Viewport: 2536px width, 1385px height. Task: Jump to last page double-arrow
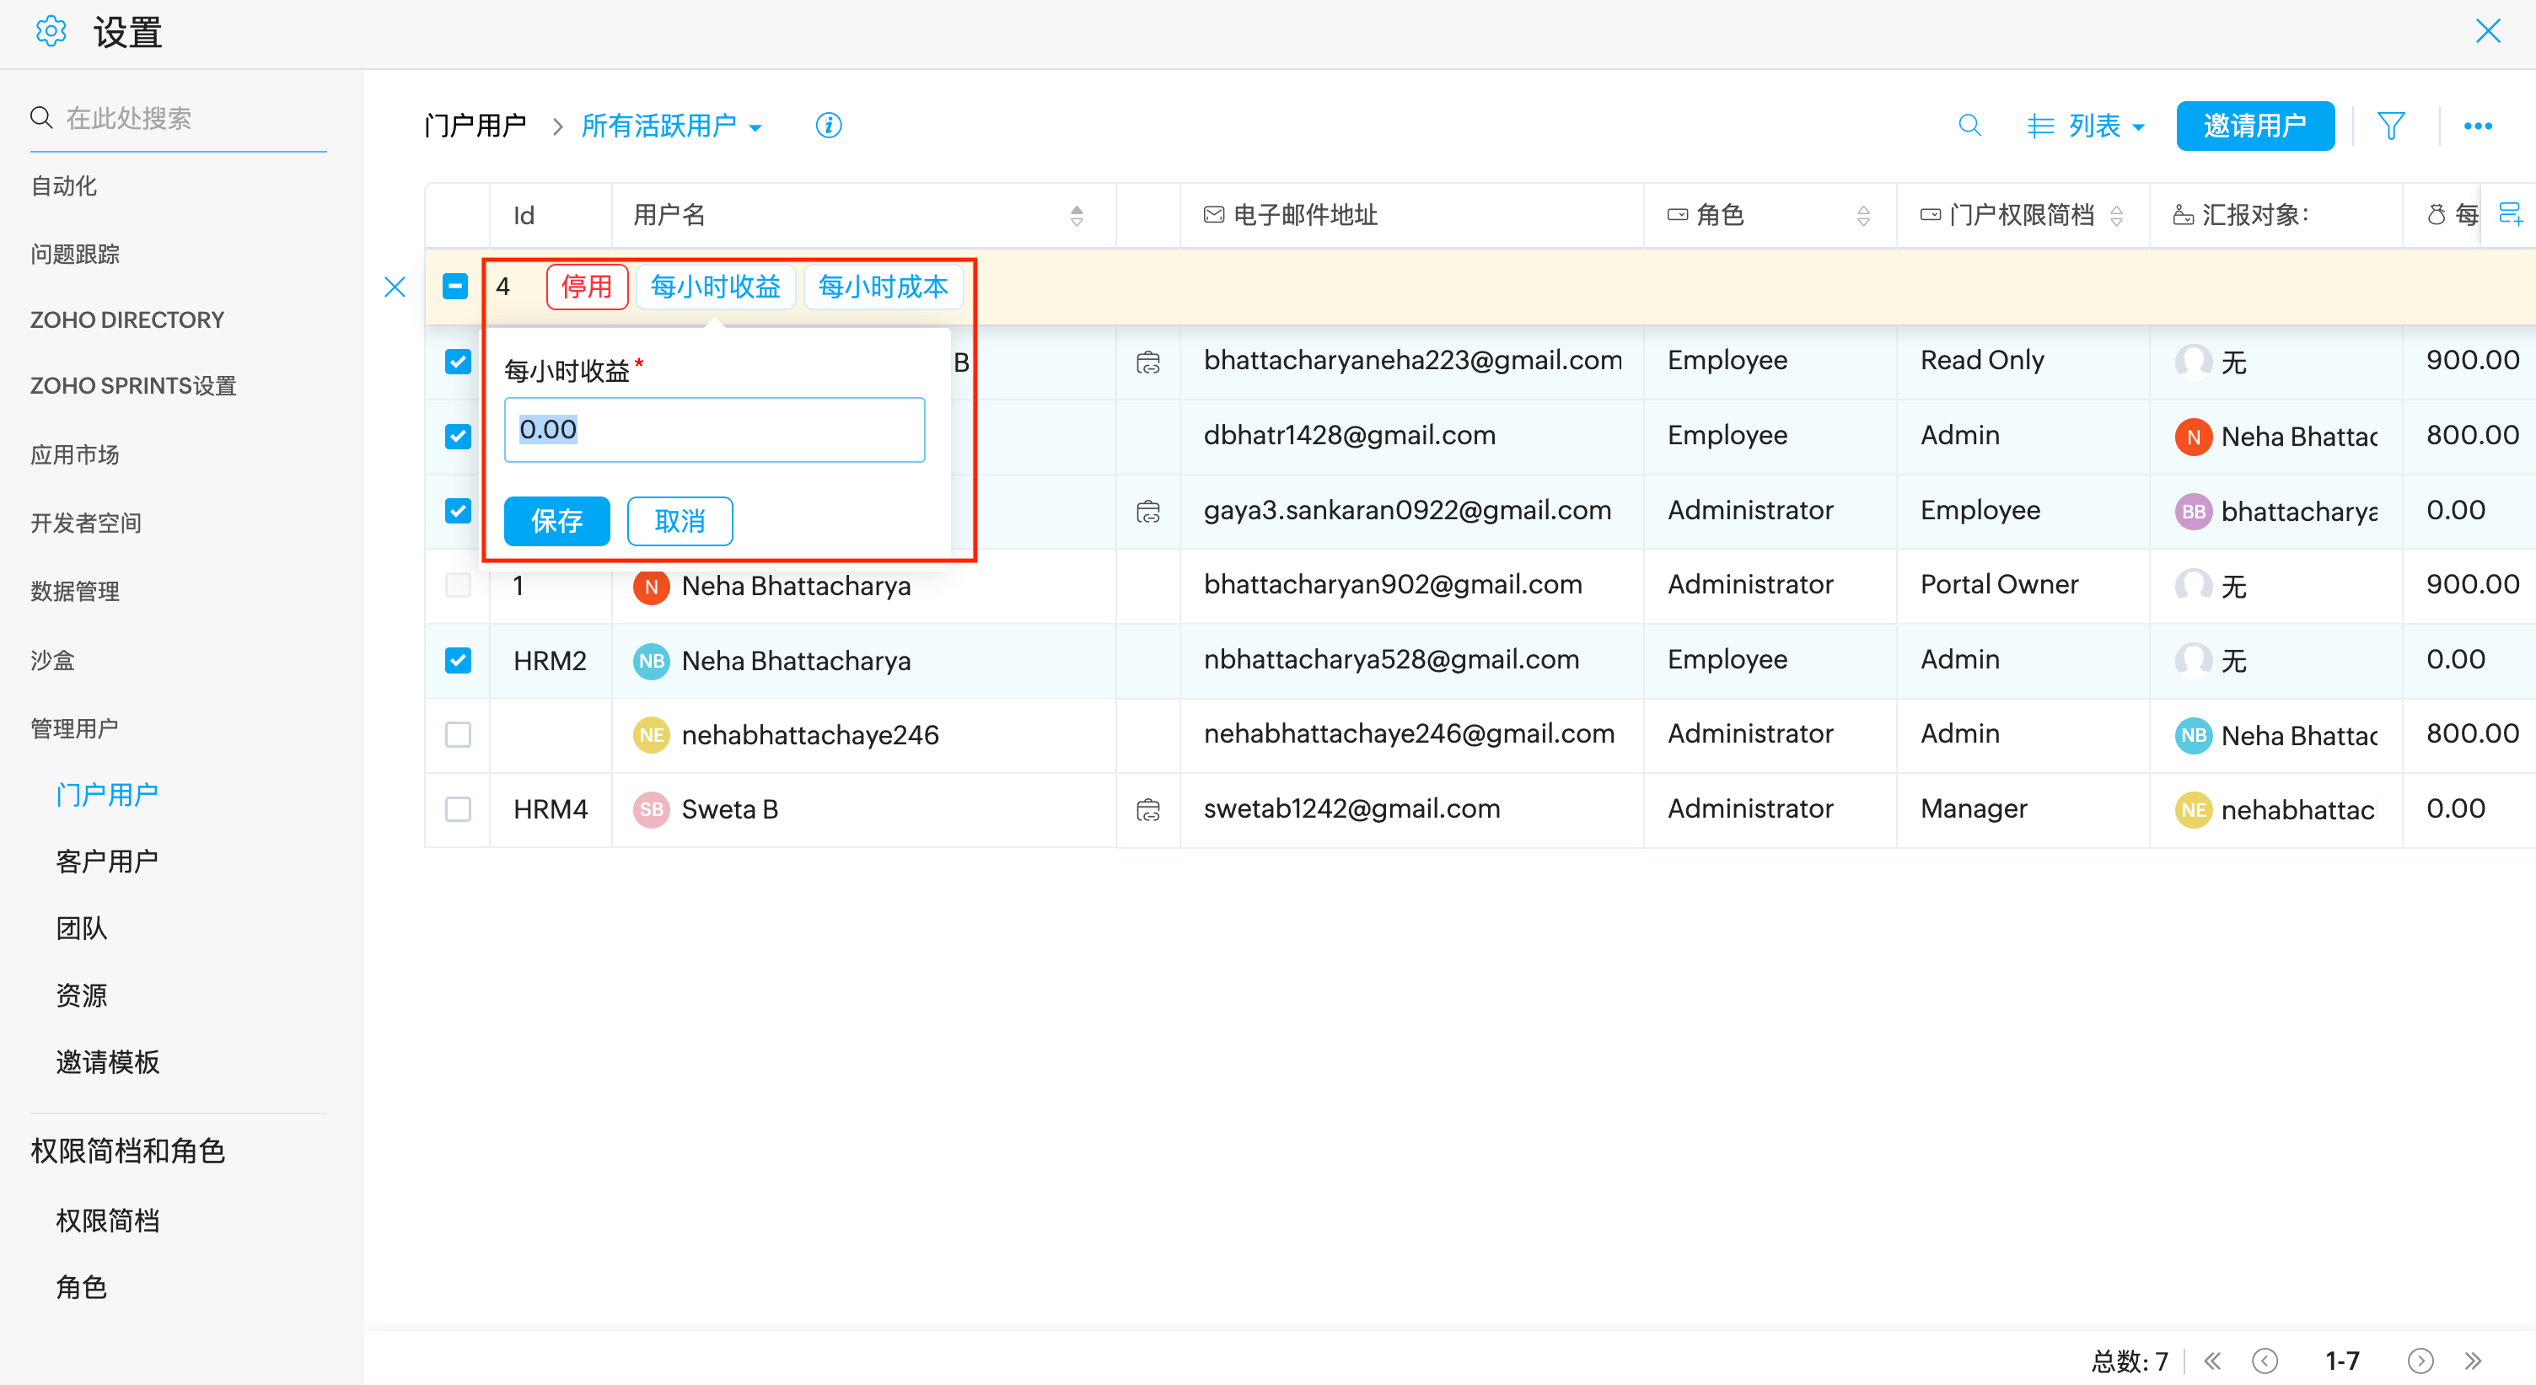pos(2472,1361)
